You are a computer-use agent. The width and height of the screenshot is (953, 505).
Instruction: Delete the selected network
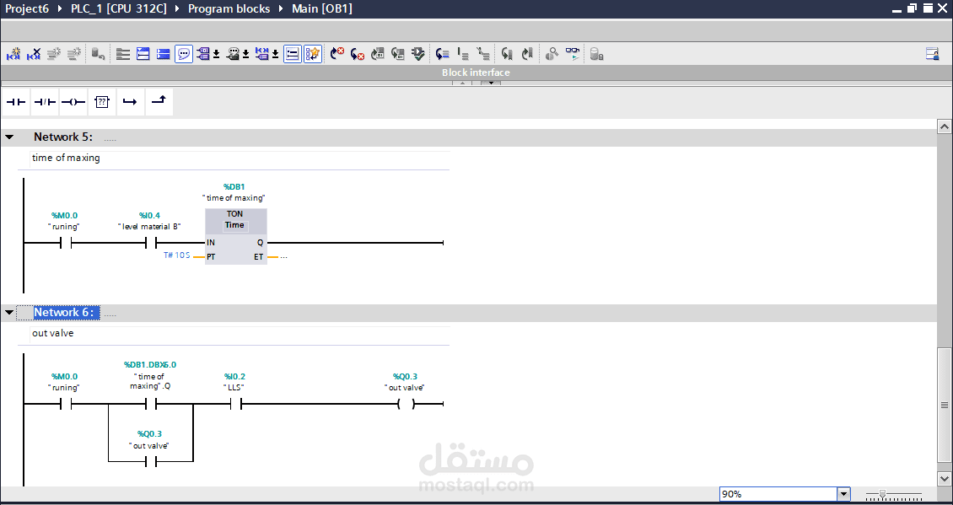[34, 54]
